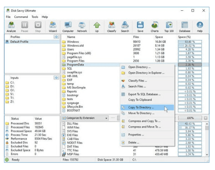215x170 pixels.
Task: Click the Processed Dirs status icon
Action: point(7,123)
